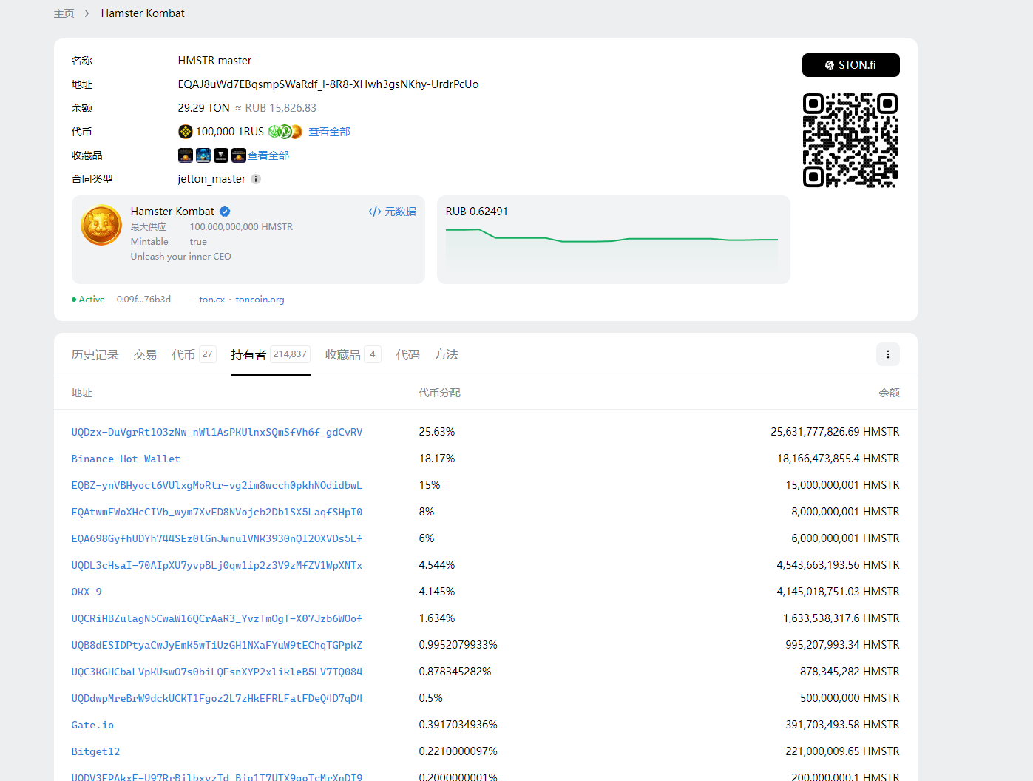Click the QR code image

click(850, 141)
